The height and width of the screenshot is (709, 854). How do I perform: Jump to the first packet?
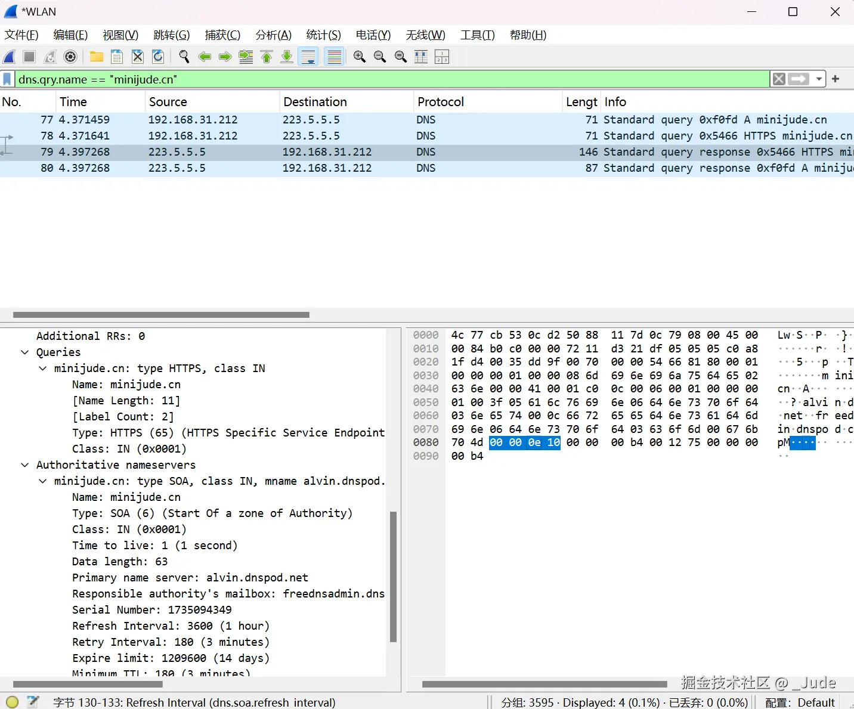[x=267, y=57]
